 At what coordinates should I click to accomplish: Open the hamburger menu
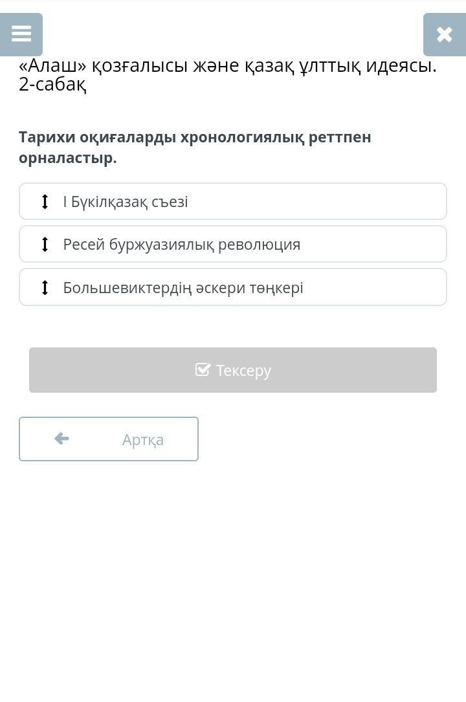pos(21,34)
